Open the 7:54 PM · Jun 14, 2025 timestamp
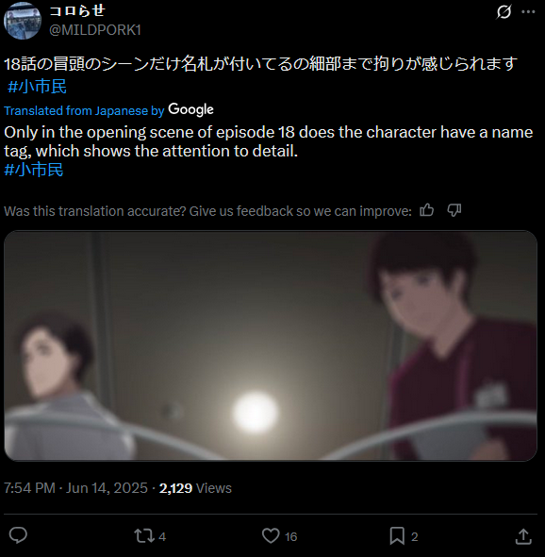This screenshot has width=545, height=557. tap(75, 488)
